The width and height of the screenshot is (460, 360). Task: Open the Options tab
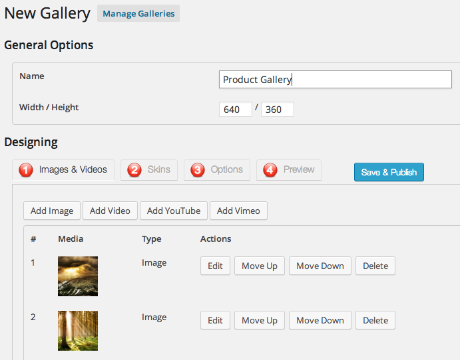pos(217,170)
